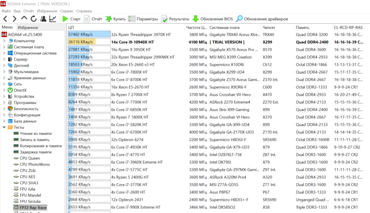Open the Отчёт report toolbar button

[x=93, y=19]
